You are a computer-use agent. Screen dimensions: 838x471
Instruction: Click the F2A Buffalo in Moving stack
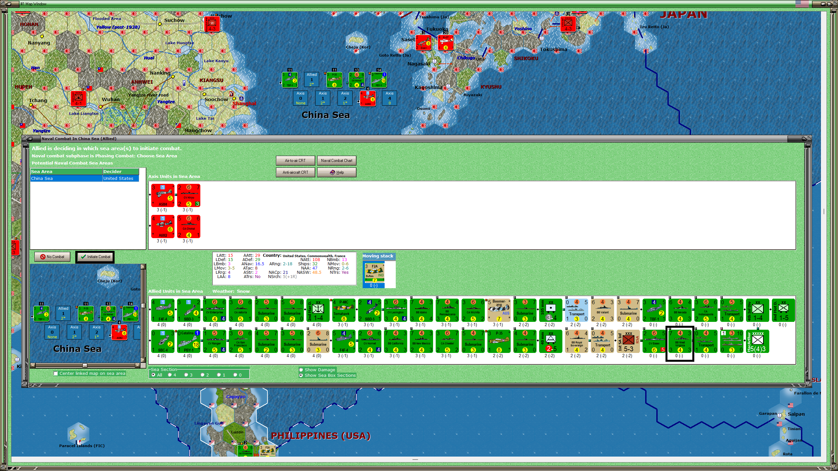[x=374, y=273]
